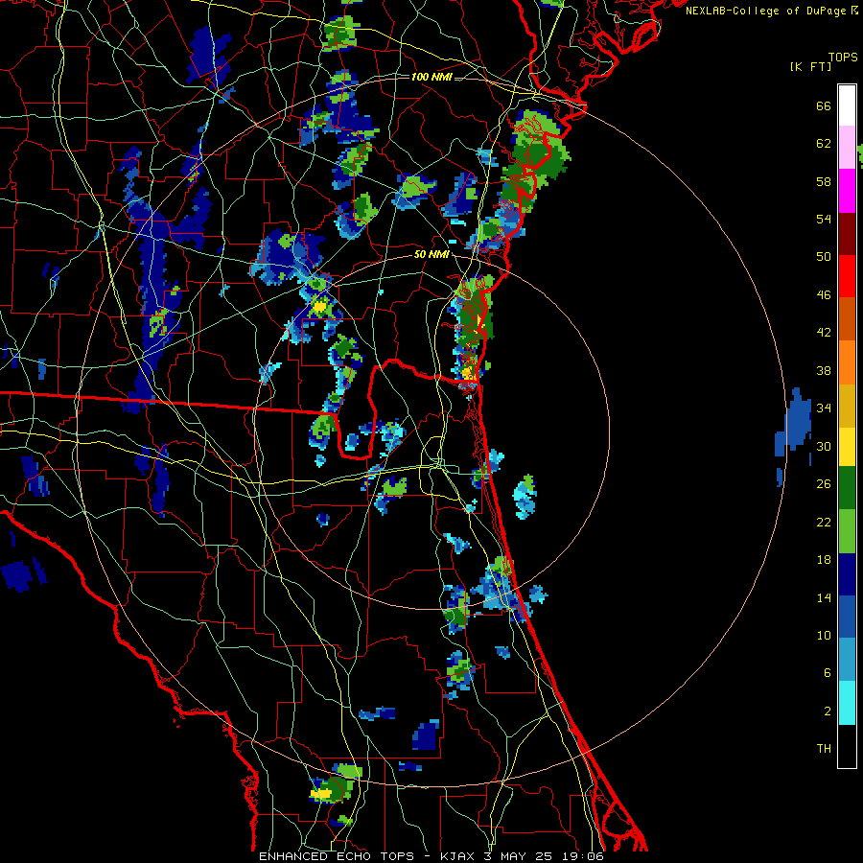
Task: Click the 46 legend value
Action: (824, 295)
